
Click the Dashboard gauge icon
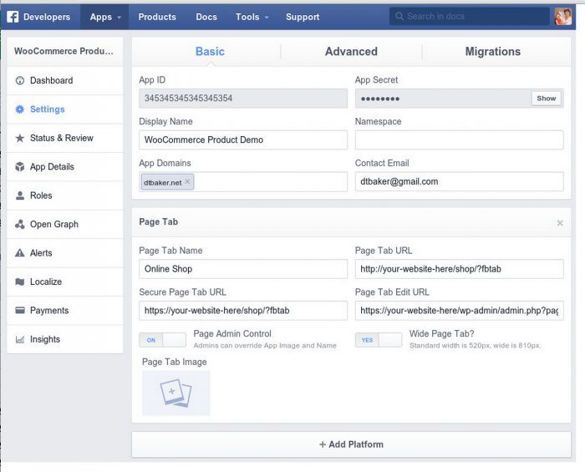pyautogui.click(x=20, y=80)
